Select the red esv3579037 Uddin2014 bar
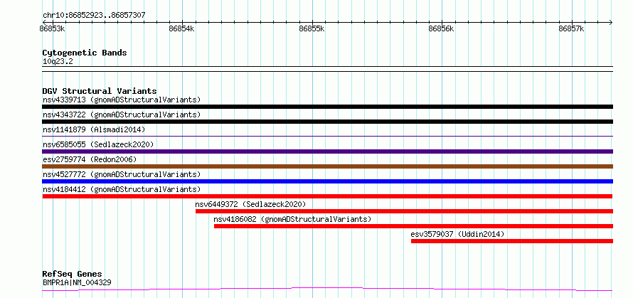633x298 pixels. (512, 241)
